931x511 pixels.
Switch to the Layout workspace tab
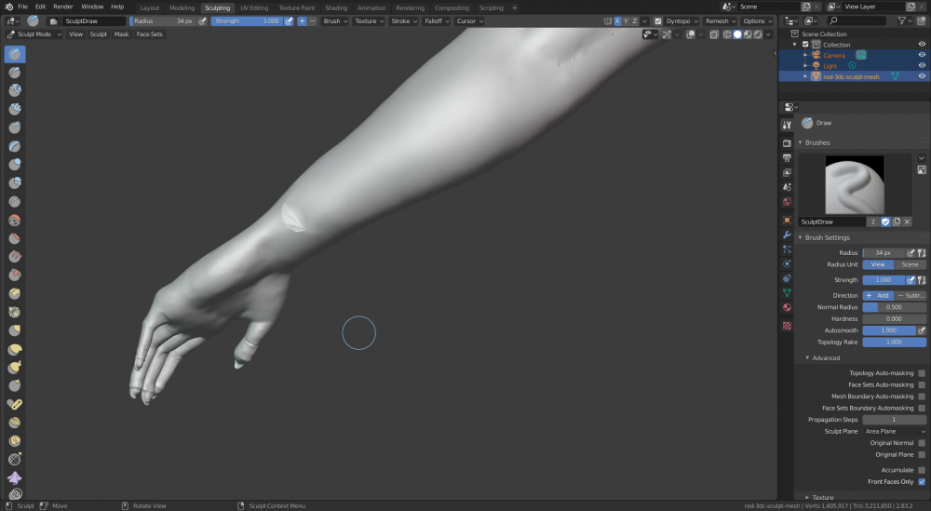(x=150, y=7)
